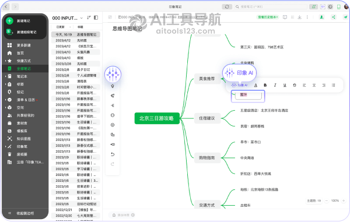Click the purple AI icon in title bar
This screenshot has height=222, width=350.
323,6
